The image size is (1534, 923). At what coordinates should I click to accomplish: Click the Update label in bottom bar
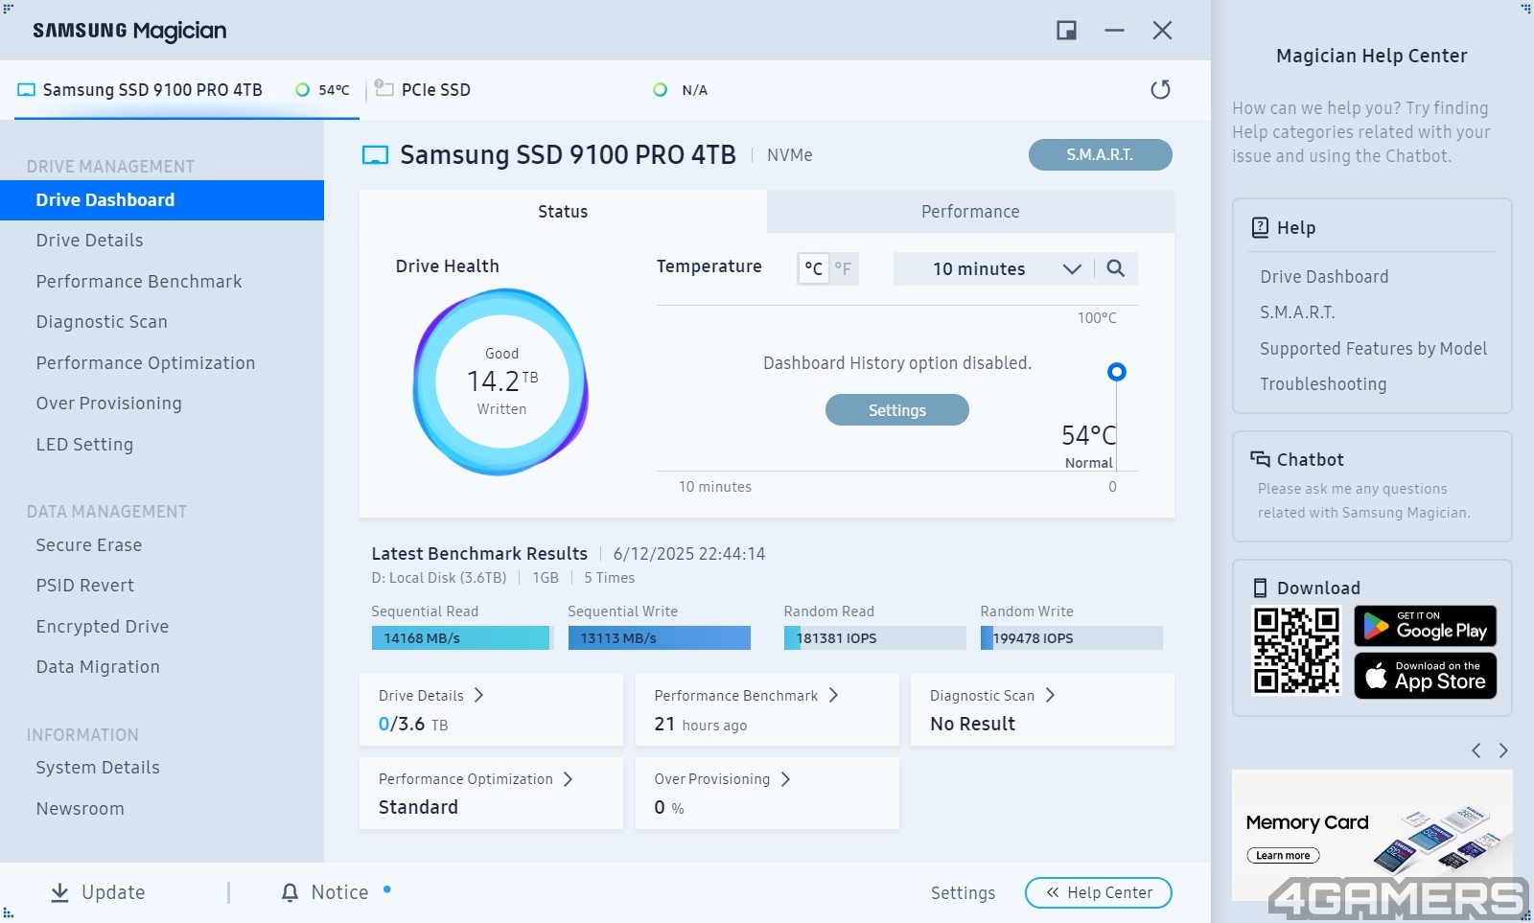[113, 892]
